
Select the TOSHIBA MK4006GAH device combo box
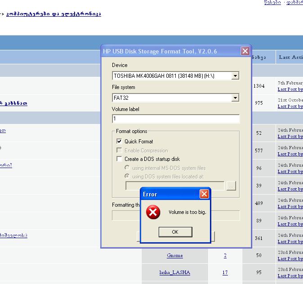(175, 76)
